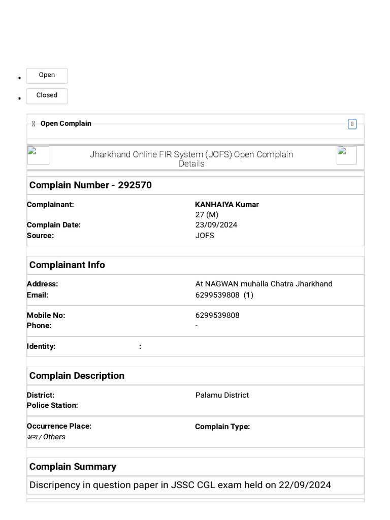Image resolution: width=390 pixels, height=520 pixels.
Task: Open the Open complaints tab
Action: 47,76
